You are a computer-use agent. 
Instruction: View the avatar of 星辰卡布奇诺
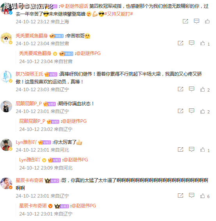6,183
